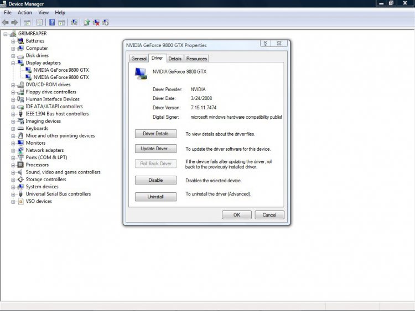The height and width of the screenshot is (311, 415).
Task: Go back using the toolbar arrow
Action: click(6, 23)
